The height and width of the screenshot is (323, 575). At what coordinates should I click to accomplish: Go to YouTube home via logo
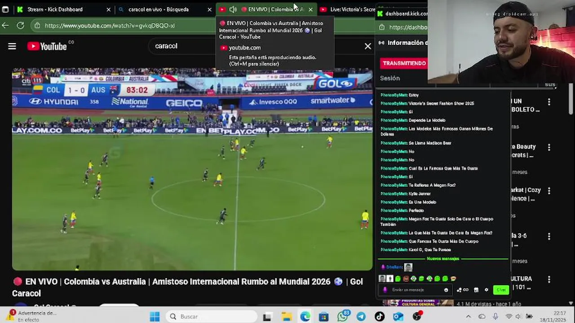[47, 46]
